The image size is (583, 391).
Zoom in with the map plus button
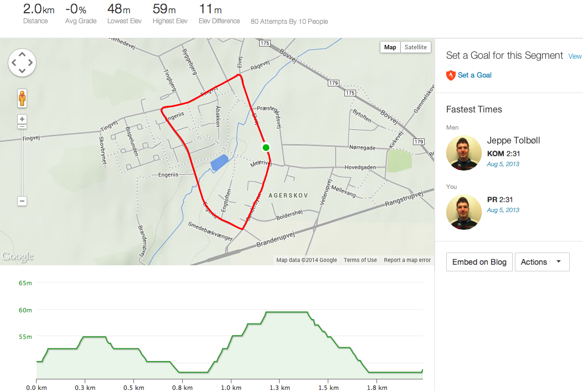(x=22, y=119)
